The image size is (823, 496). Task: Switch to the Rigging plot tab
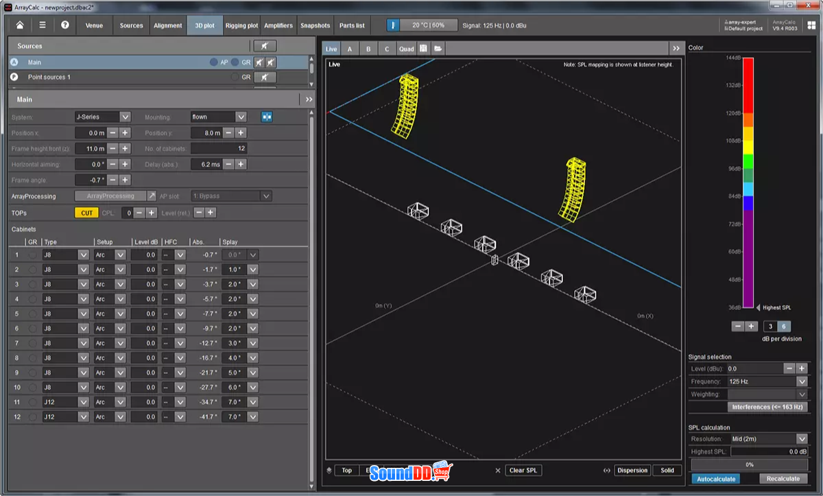tap(241, 25)
